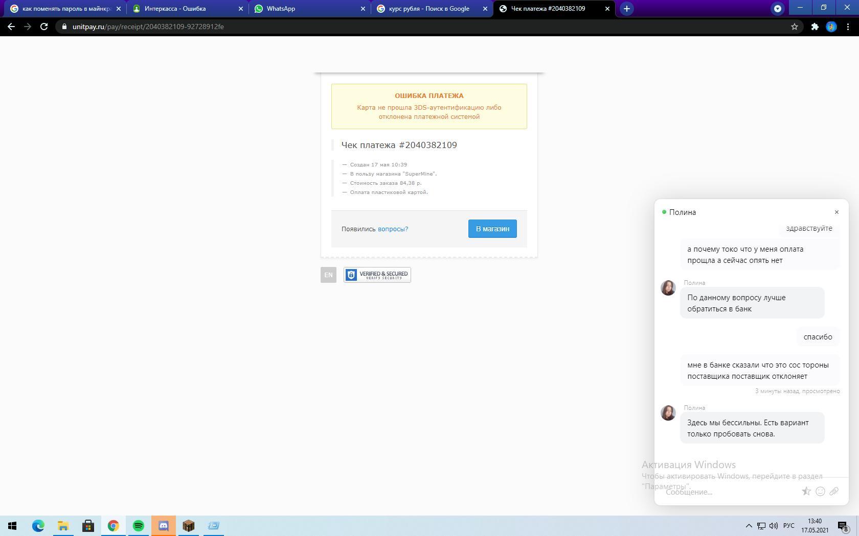
Task: Bookmark this page with the star icon
Action: click(x=795, y=27)
